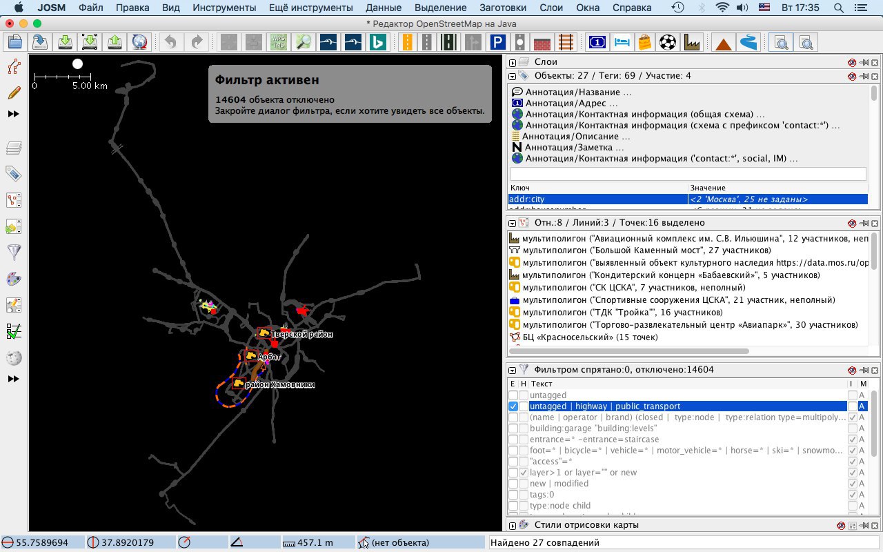Open the Файл menu
The image size is (883, 552).
[92, 8]
